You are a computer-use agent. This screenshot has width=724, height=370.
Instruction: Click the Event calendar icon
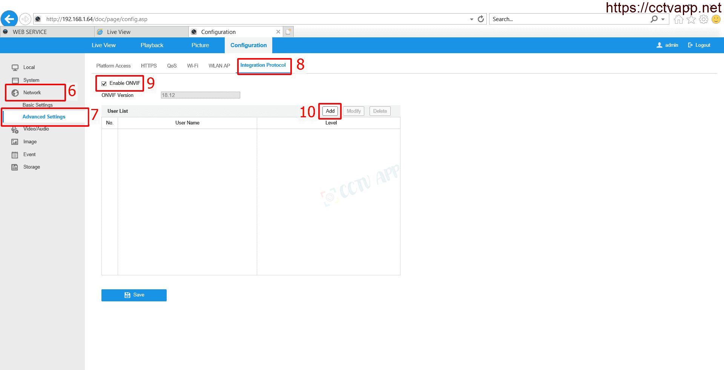[x=15, y=155]
